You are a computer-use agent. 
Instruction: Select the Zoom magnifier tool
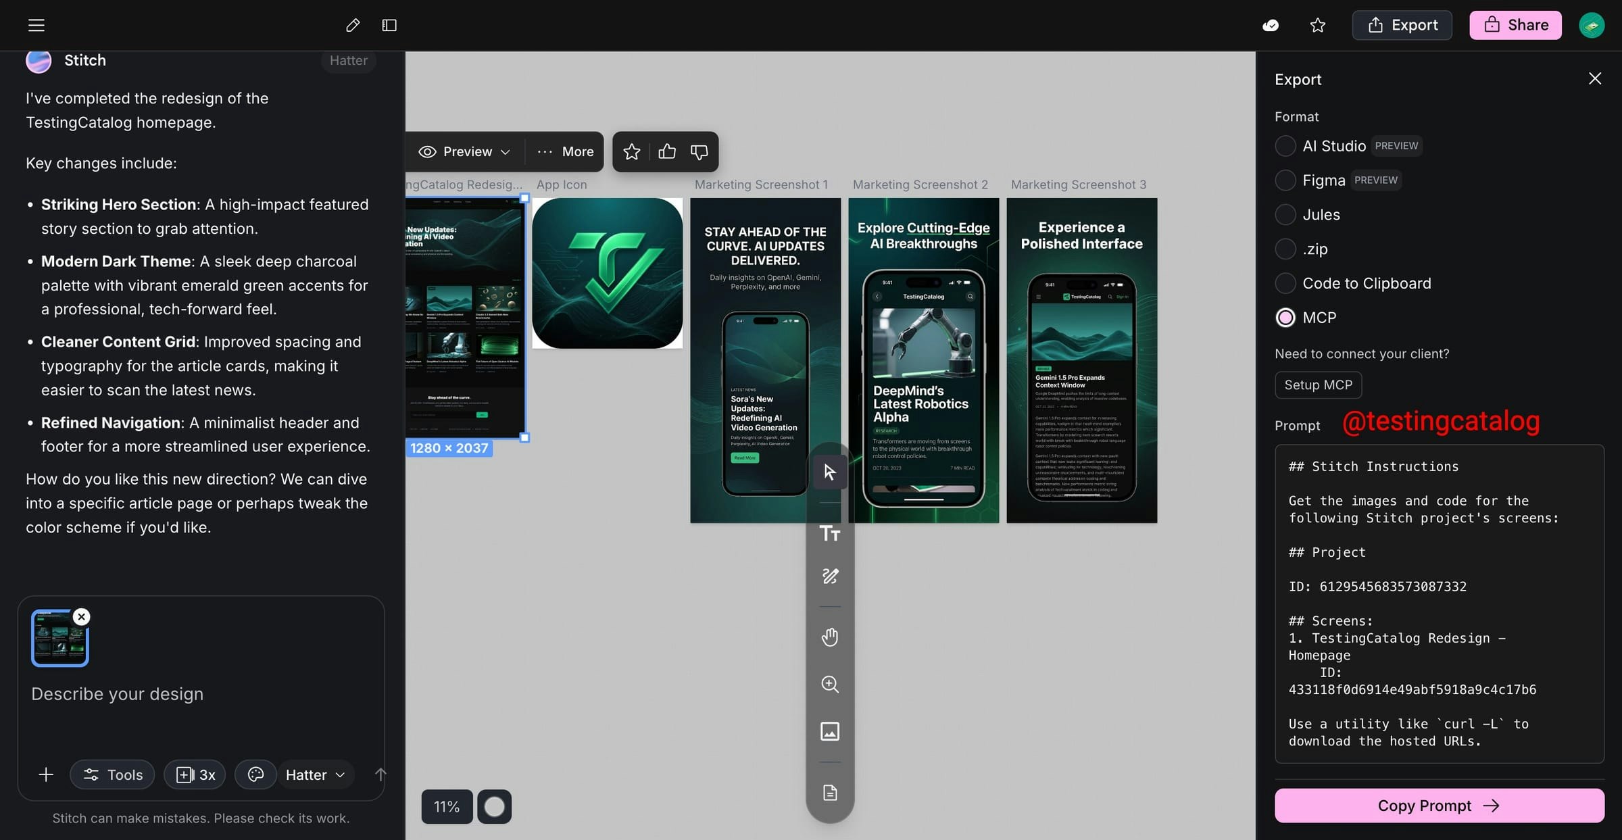click(x=830, y=685)
